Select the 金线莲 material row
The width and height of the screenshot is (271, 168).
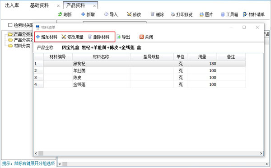point(140,84)
